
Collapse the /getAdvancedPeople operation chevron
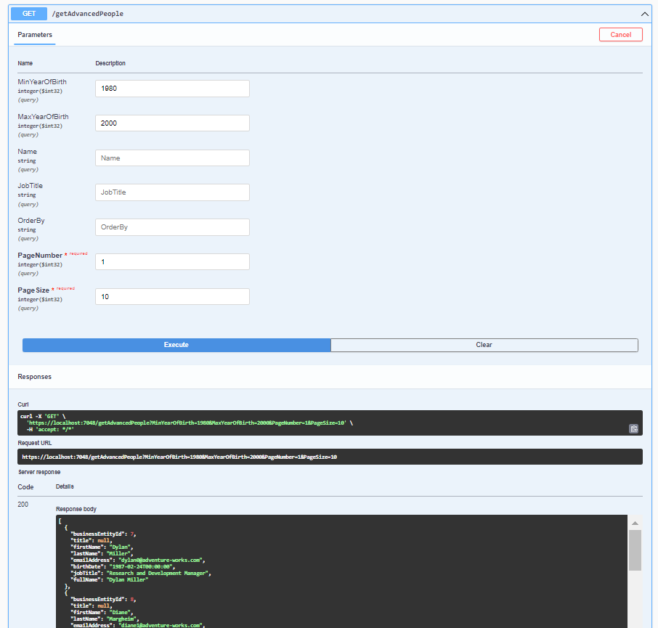[645, 14]
